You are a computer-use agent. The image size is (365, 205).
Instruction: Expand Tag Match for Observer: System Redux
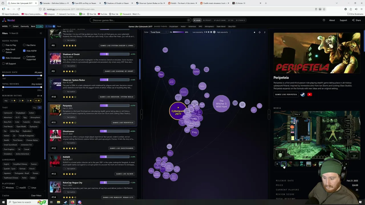(70, 92)
